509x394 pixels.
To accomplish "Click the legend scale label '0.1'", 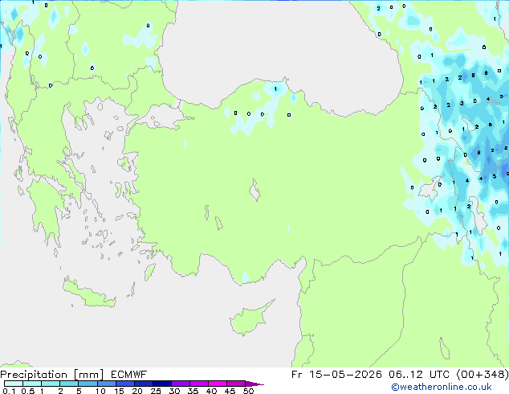I will pyautogui.click(x=9, y=391).
